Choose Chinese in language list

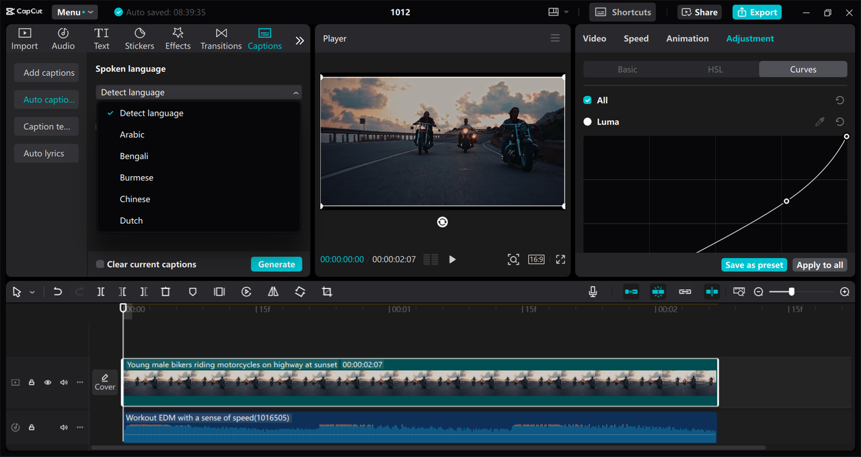[198, 199]
